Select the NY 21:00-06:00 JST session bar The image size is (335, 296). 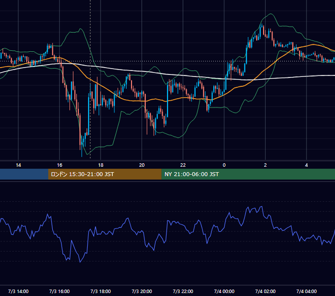248,174
